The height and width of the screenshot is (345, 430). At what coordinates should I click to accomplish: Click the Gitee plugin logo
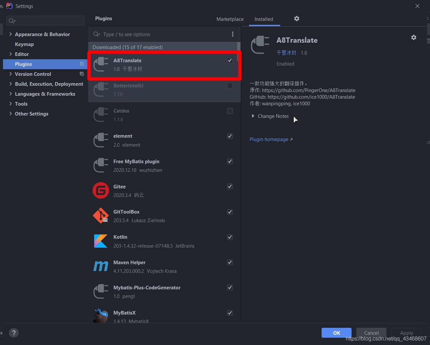[x=101, y=191]
